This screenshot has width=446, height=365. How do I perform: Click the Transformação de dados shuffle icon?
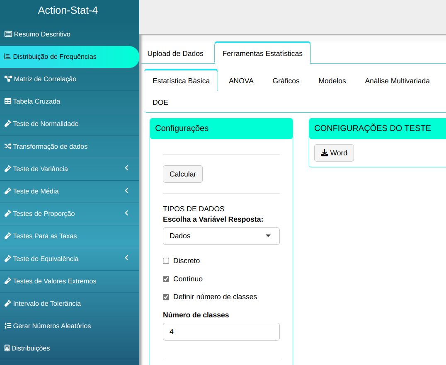coord(7,146)
